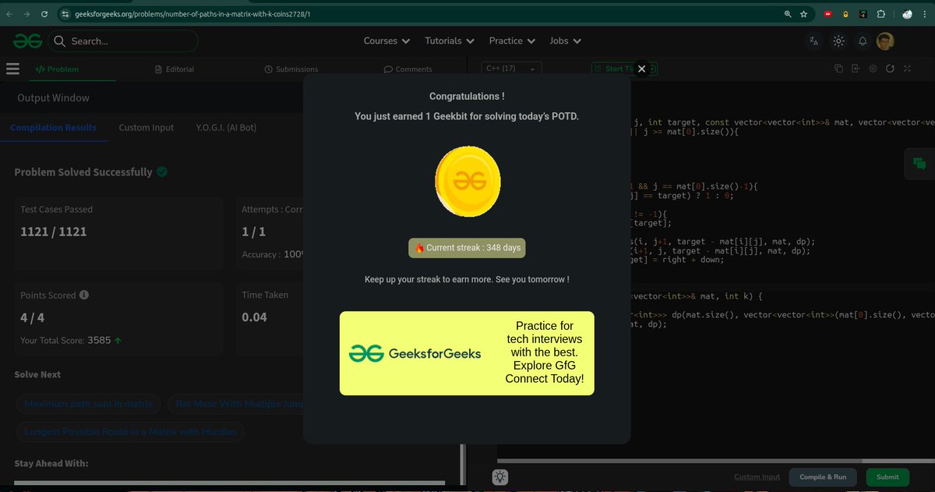Click the Time Taken 0.04 value
This screenshot has width=935, height=492.
point(254,317)
